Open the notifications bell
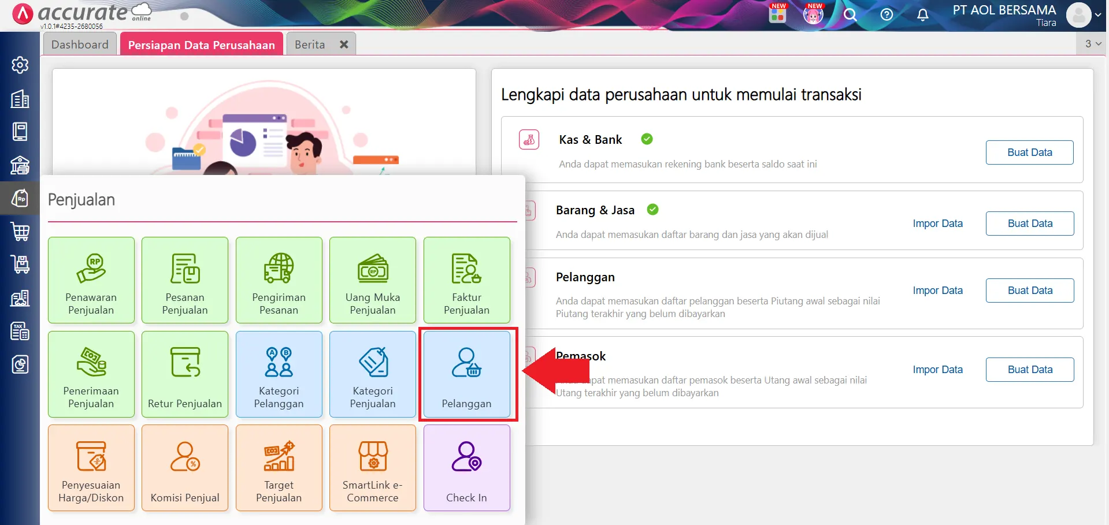This screenshot has height=525, width=1109. 923,14
